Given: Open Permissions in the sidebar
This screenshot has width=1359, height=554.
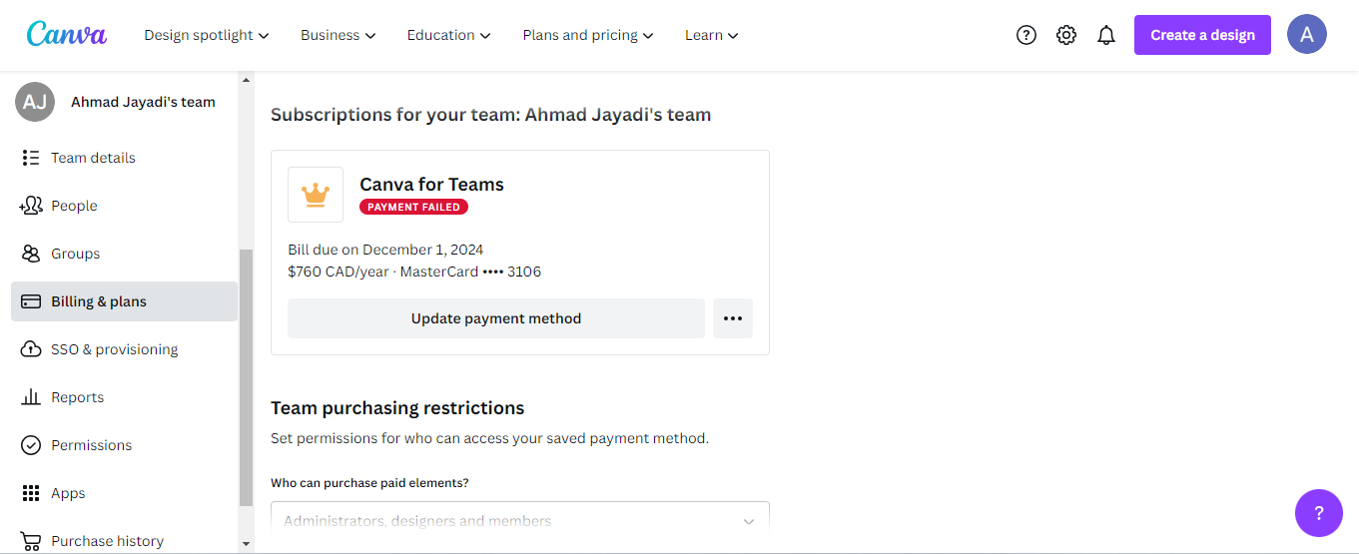Looking at the screenshot, I should pos(91,445).
